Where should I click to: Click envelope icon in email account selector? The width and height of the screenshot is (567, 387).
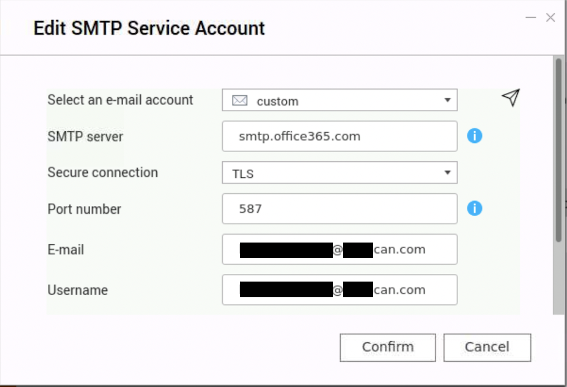coord(240,101)
